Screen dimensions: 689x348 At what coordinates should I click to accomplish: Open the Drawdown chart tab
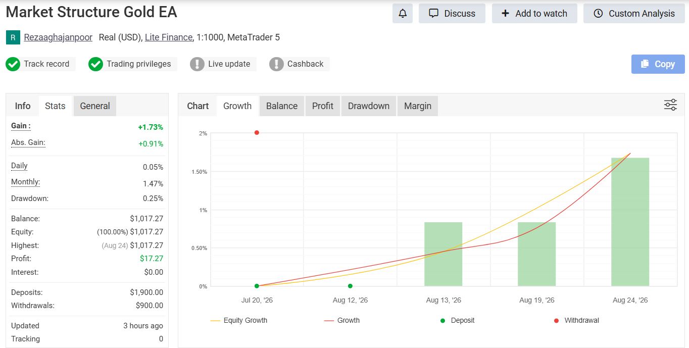pos(369,106)
